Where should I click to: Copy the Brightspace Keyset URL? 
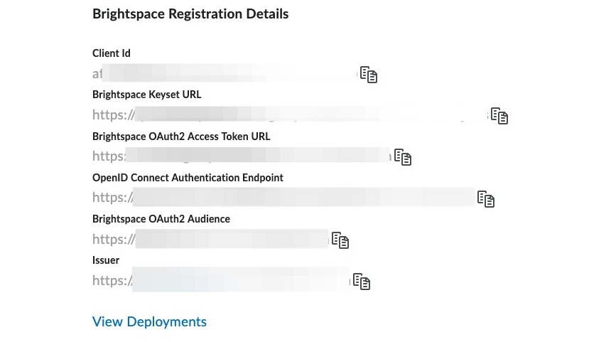tap(499, 116)
